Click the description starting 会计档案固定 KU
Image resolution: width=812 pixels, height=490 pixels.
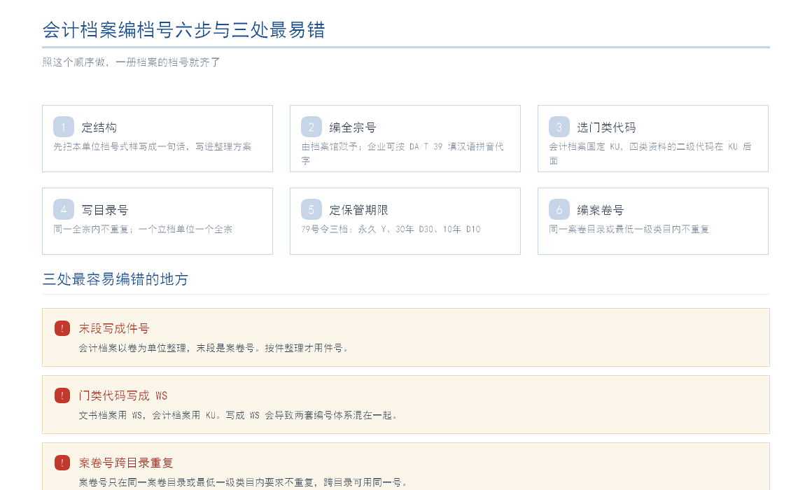pyautogui.click(x=650, y=153)
